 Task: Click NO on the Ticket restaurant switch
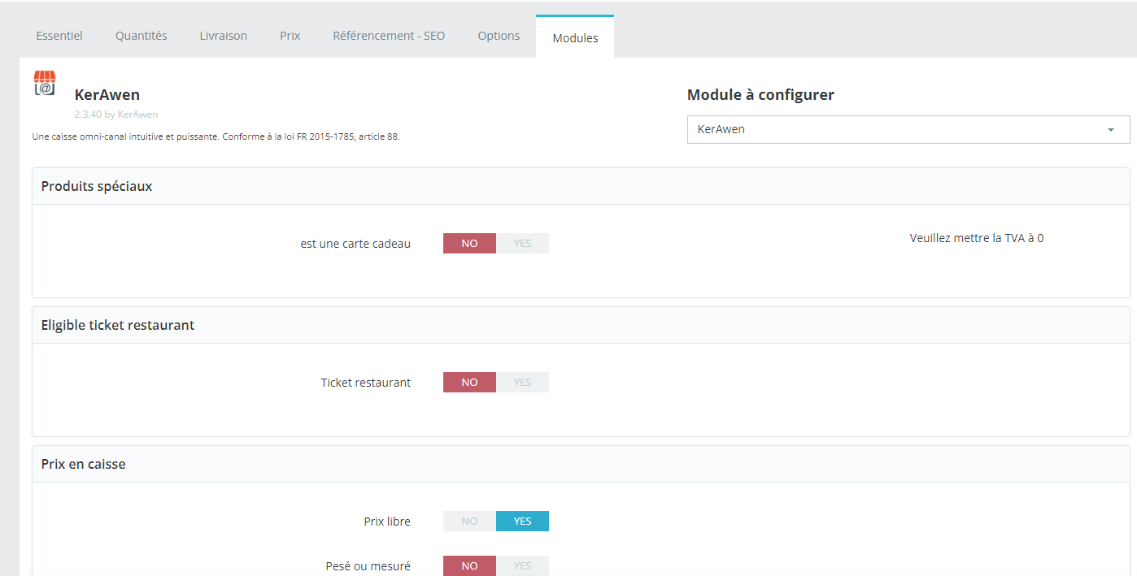(469, 382)
